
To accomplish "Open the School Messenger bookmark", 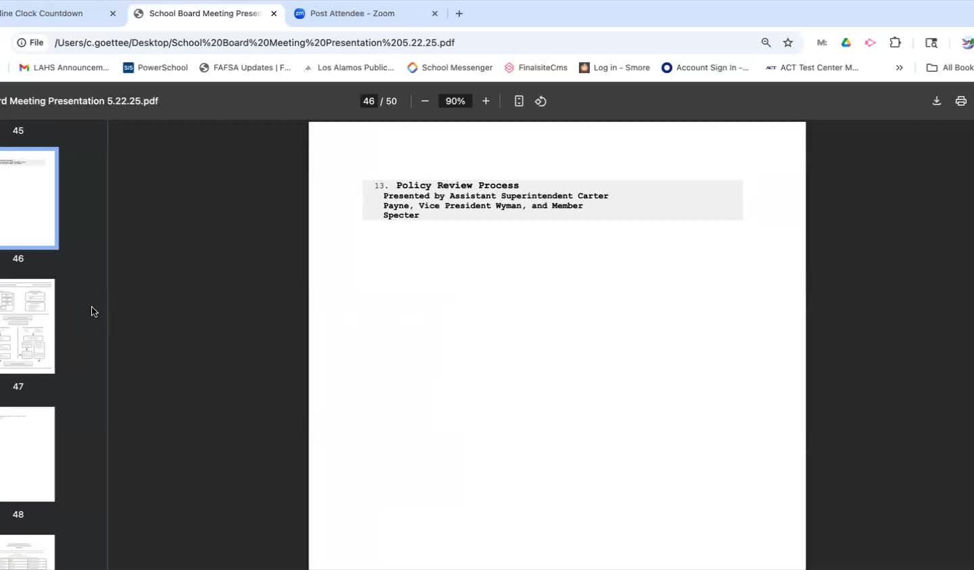I will click(x=450, y=68).
